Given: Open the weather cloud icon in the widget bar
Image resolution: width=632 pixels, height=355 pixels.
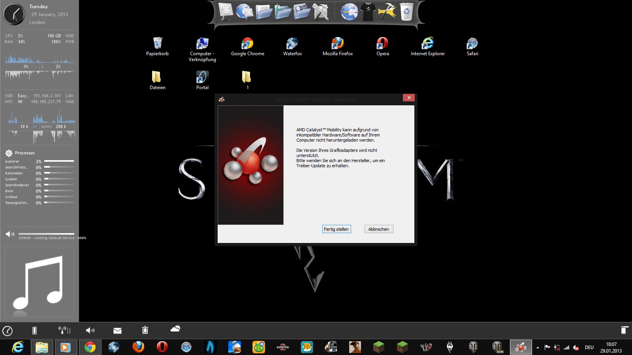Looking at the screenshot, I should coord(175,328).
